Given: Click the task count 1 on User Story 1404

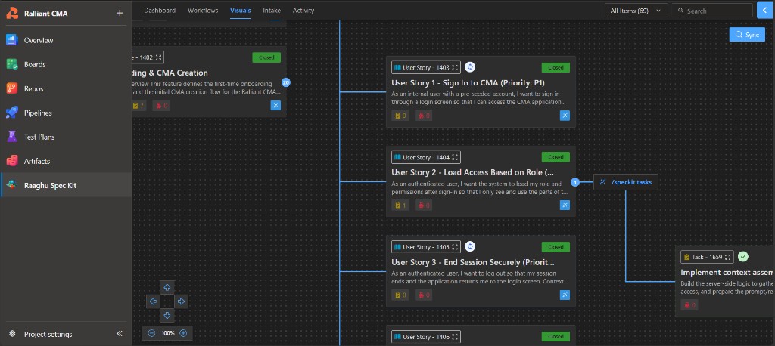Looking at the screenshot, I should 400,205.
